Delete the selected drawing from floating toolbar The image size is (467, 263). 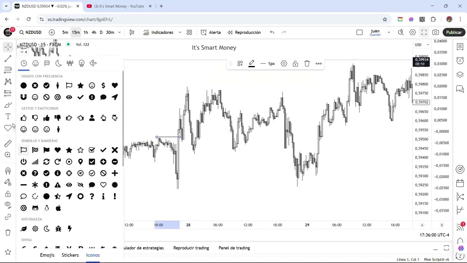(307, 64)
